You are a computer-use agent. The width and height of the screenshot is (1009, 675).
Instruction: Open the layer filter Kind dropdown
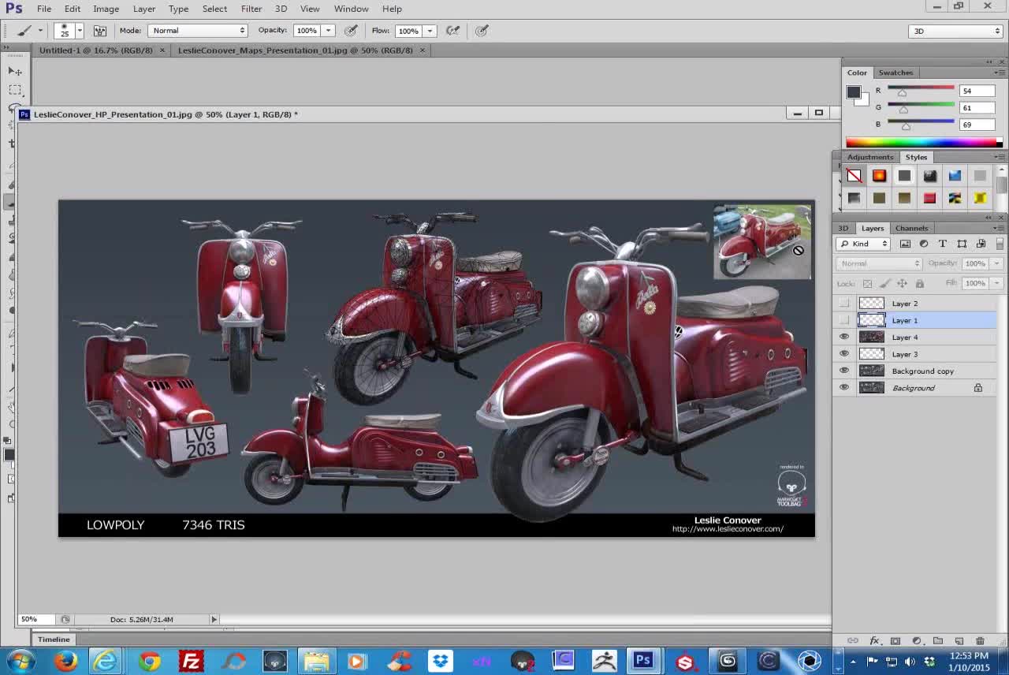click(x=863, y=244)
